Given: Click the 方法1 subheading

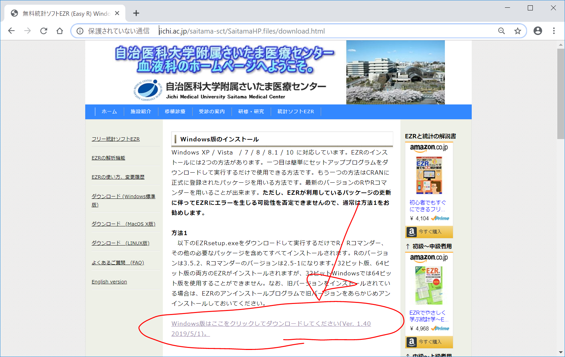Looking at the screenshot, I should tap(179, 233).
